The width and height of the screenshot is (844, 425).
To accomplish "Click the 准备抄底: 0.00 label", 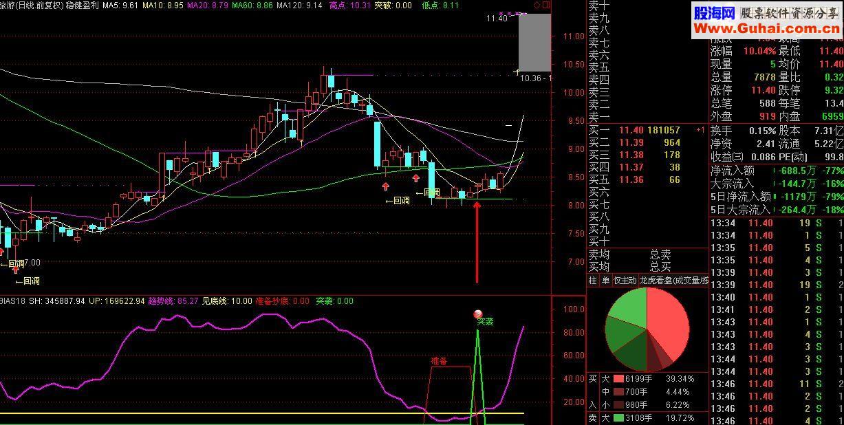I will (284, 301).
